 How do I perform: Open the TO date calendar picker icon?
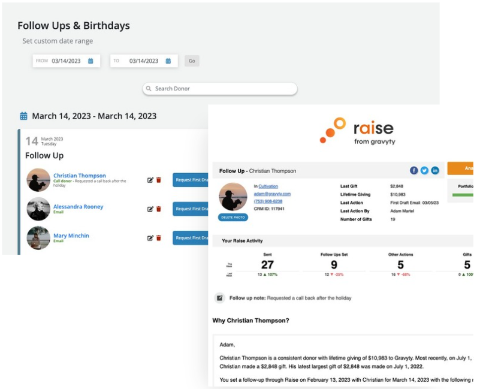click(168, 61)
